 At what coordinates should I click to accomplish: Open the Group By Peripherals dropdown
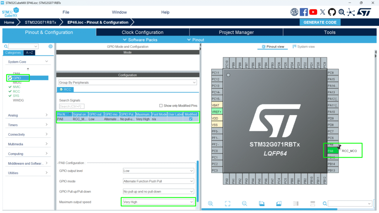(x=127, y=82)
